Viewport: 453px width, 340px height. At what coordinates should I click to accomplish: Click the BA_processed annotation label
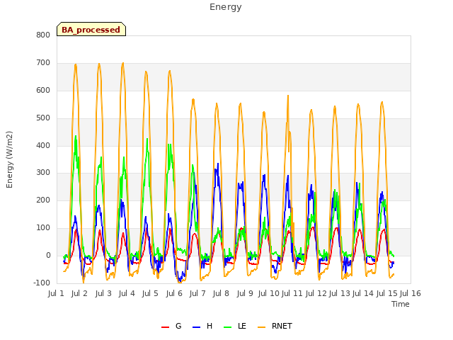click(x=91, y=30)
